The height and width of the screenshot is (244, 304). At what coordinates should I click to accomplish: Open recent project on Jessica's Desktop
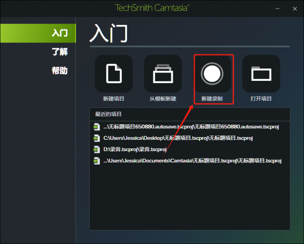click(x=178, y=138)
